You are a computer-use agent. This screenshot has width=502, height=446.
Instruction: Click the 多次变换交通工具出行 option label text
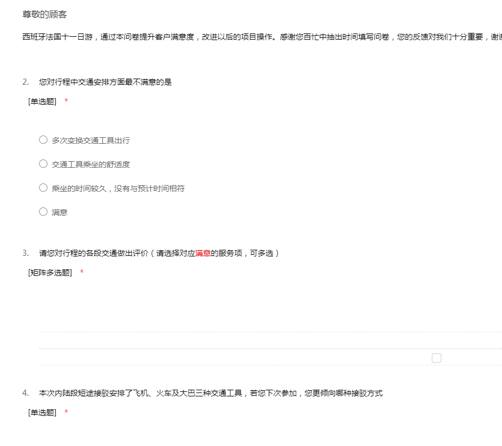click(x=91, y=140)
